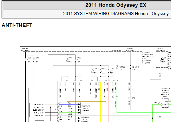The image size is (171, 122).
Task: Select the F9 terminal label
Action: 60,109
